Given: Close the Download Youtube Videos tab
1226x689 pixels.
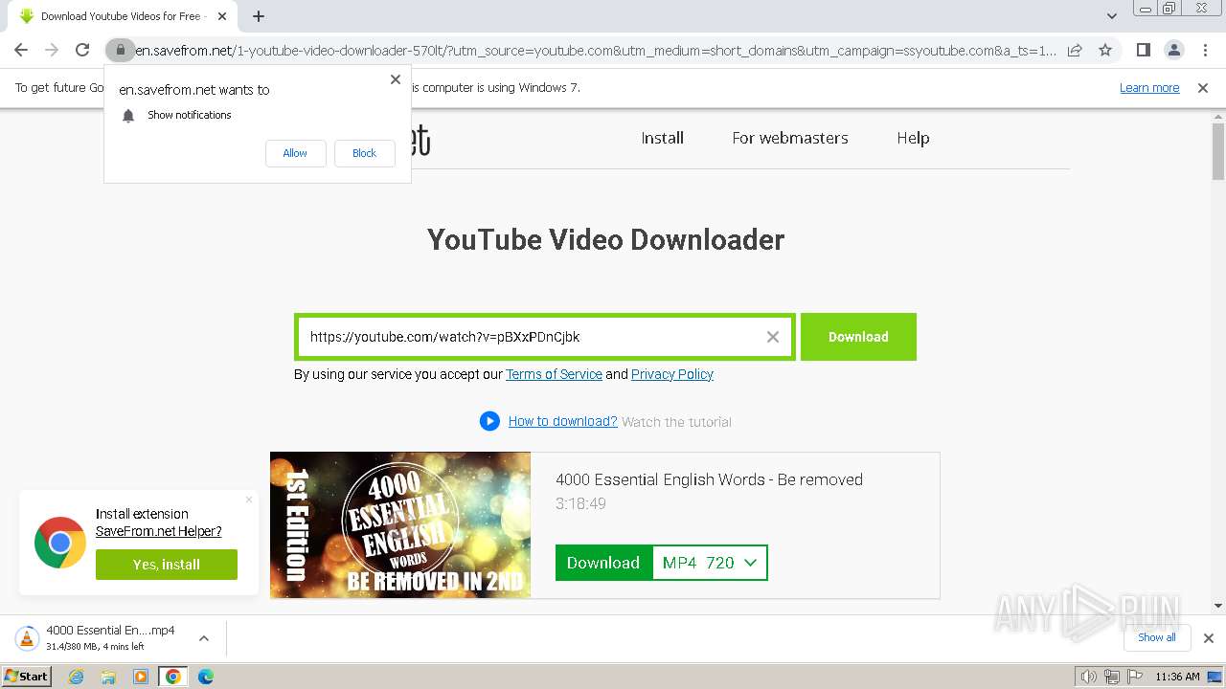Looking at the screenshot, I should [222, 16].
